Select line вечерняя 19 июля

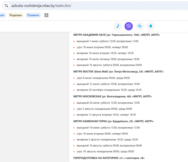click(108, 59)
